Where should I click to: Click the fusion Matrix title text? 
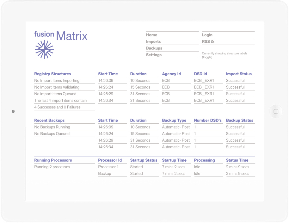click(x=61, y=36)
